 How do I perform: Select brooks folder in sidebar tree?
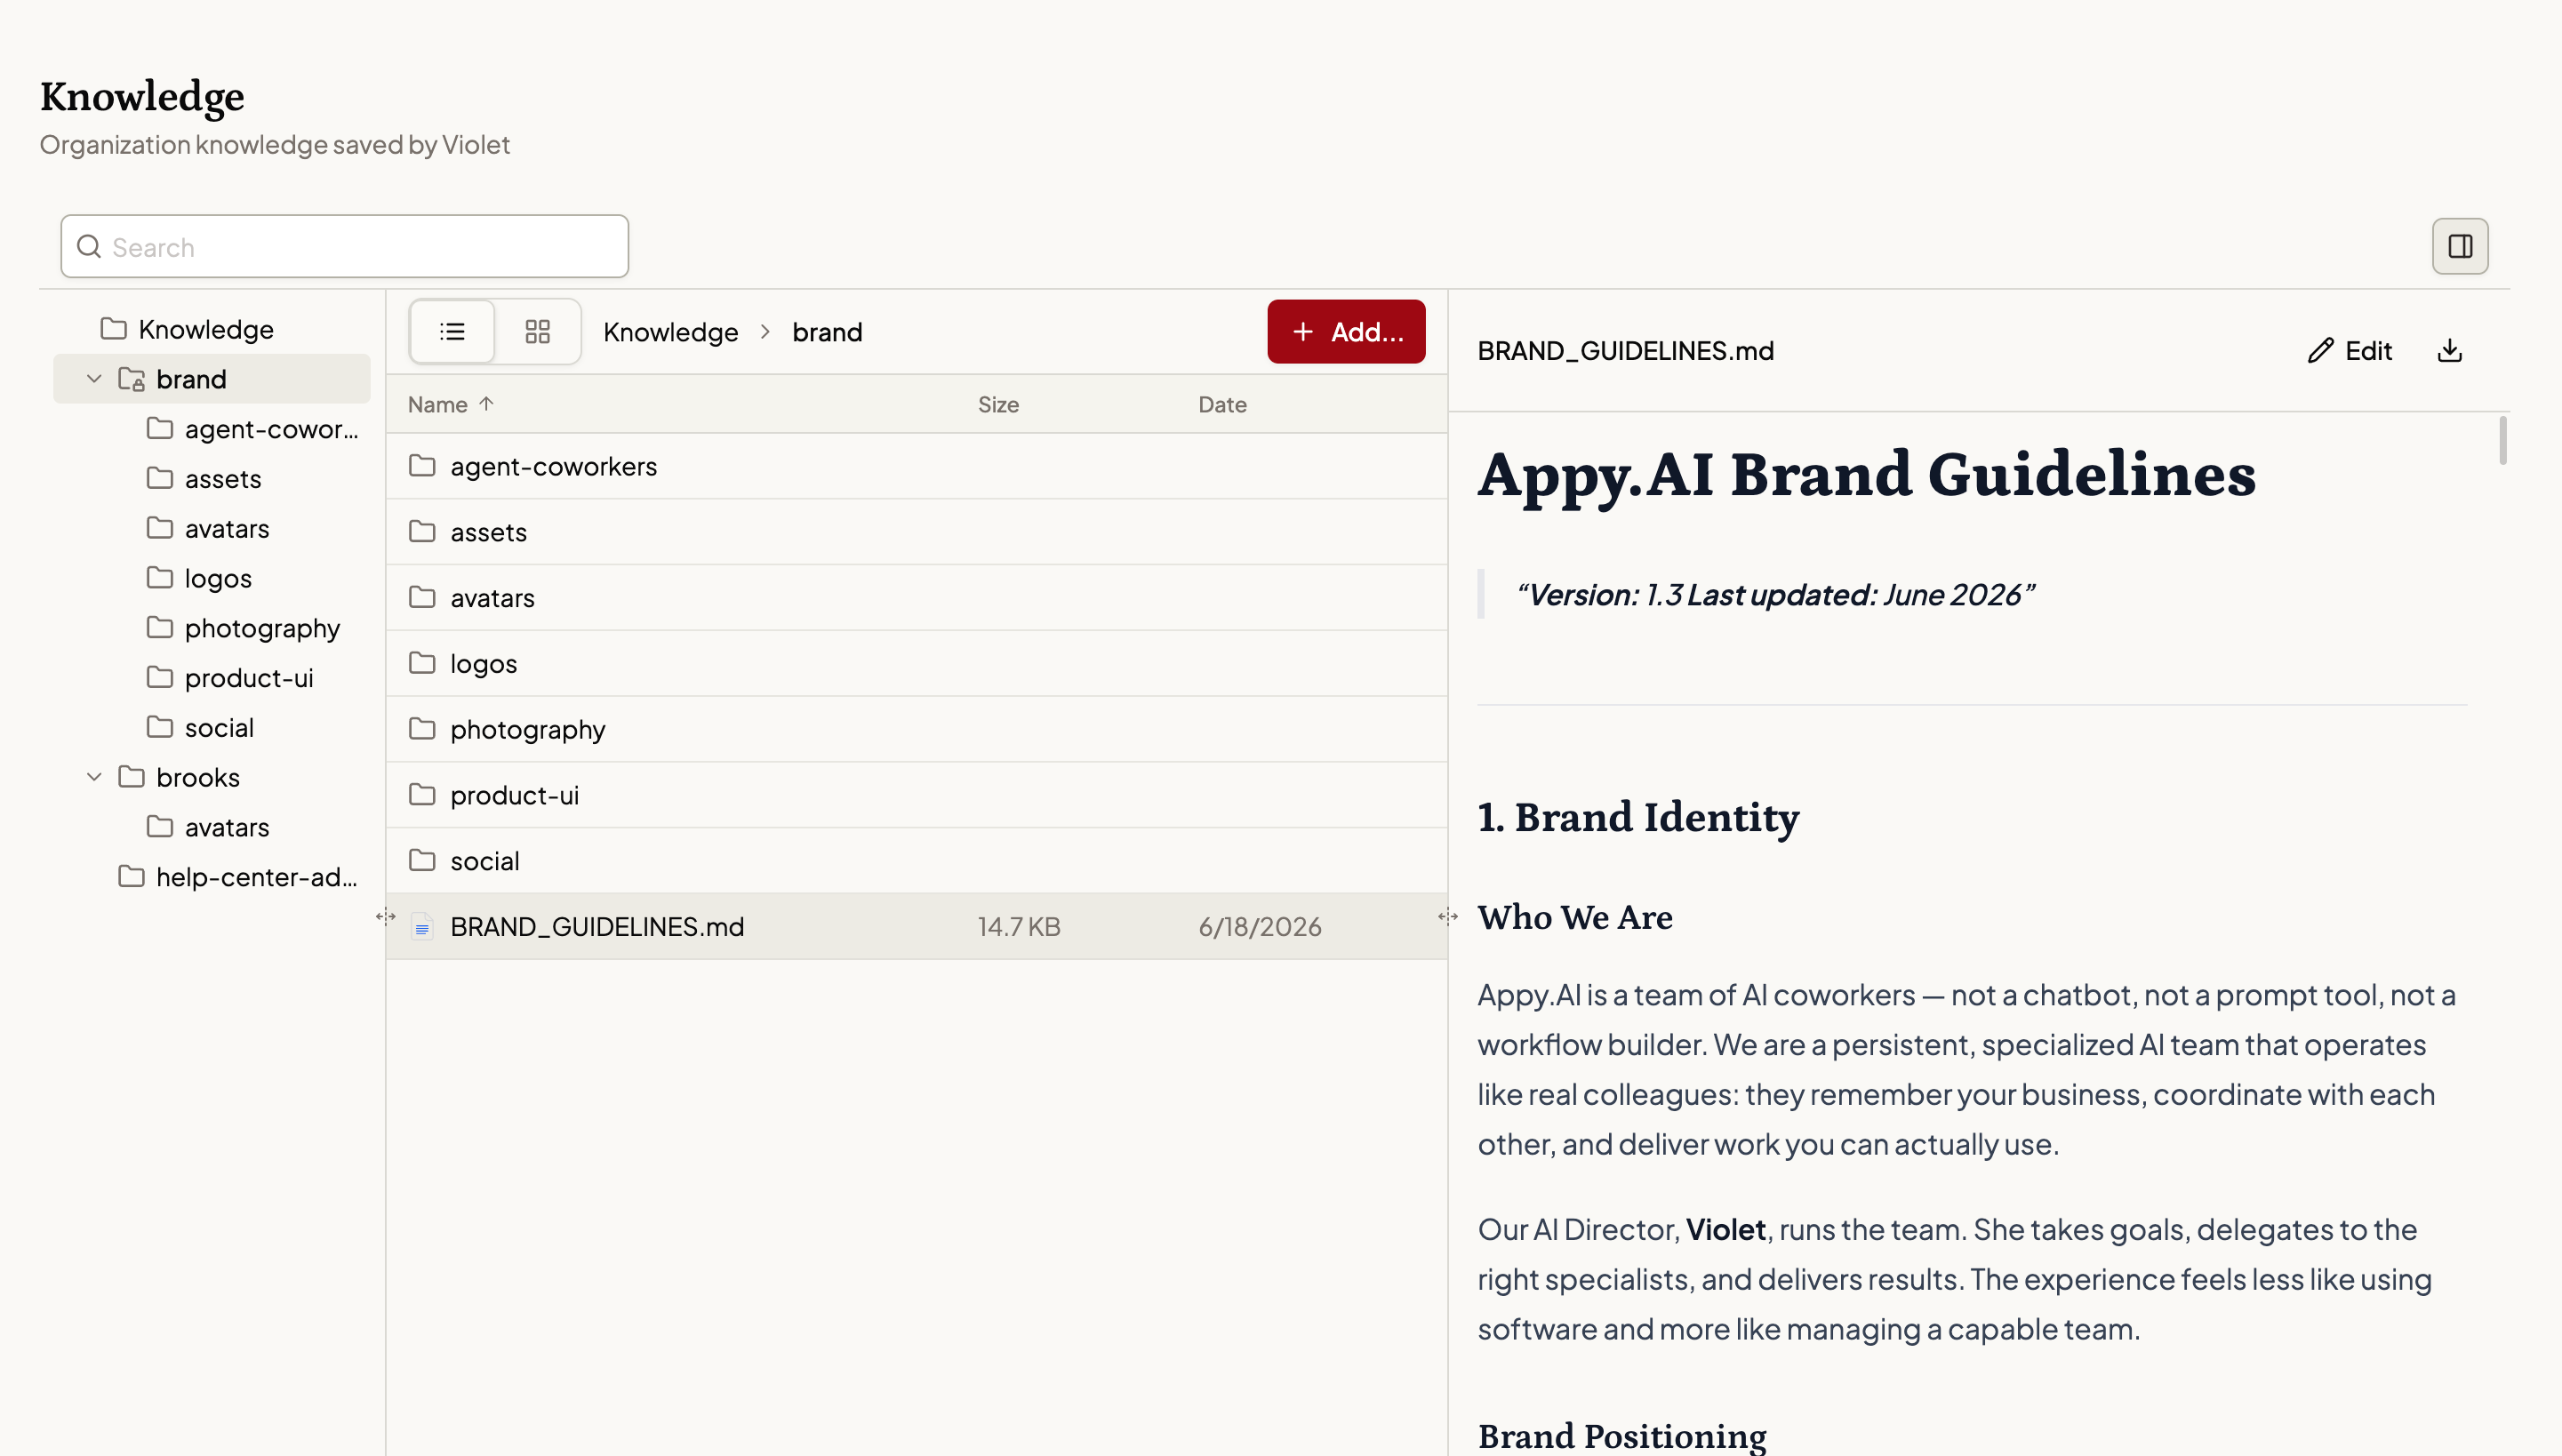click(x=212, y=777)
